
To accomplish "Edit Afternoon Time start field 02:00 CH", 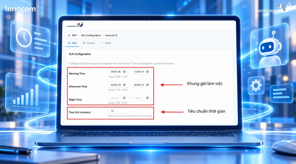I will pyautogui.click(x=118, y=85).
